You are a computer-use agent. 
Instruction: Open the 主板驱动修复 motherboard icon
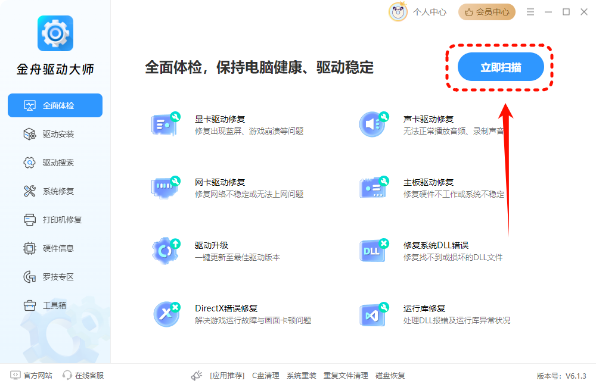coord(374,187)
